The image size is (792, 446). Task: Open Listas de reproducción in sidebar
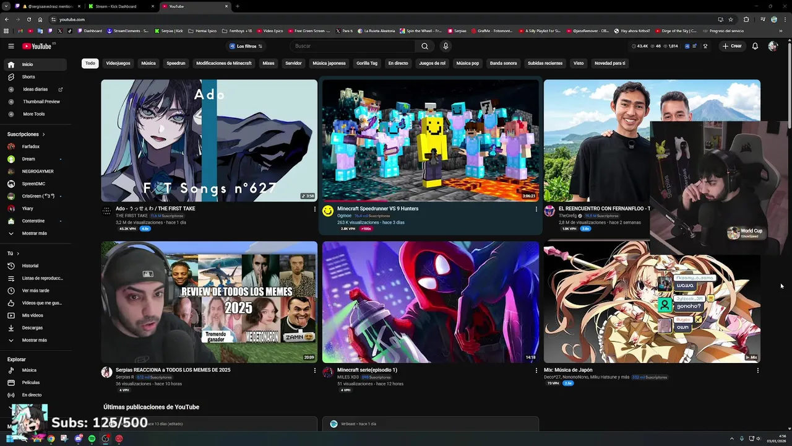pos(35,278)
